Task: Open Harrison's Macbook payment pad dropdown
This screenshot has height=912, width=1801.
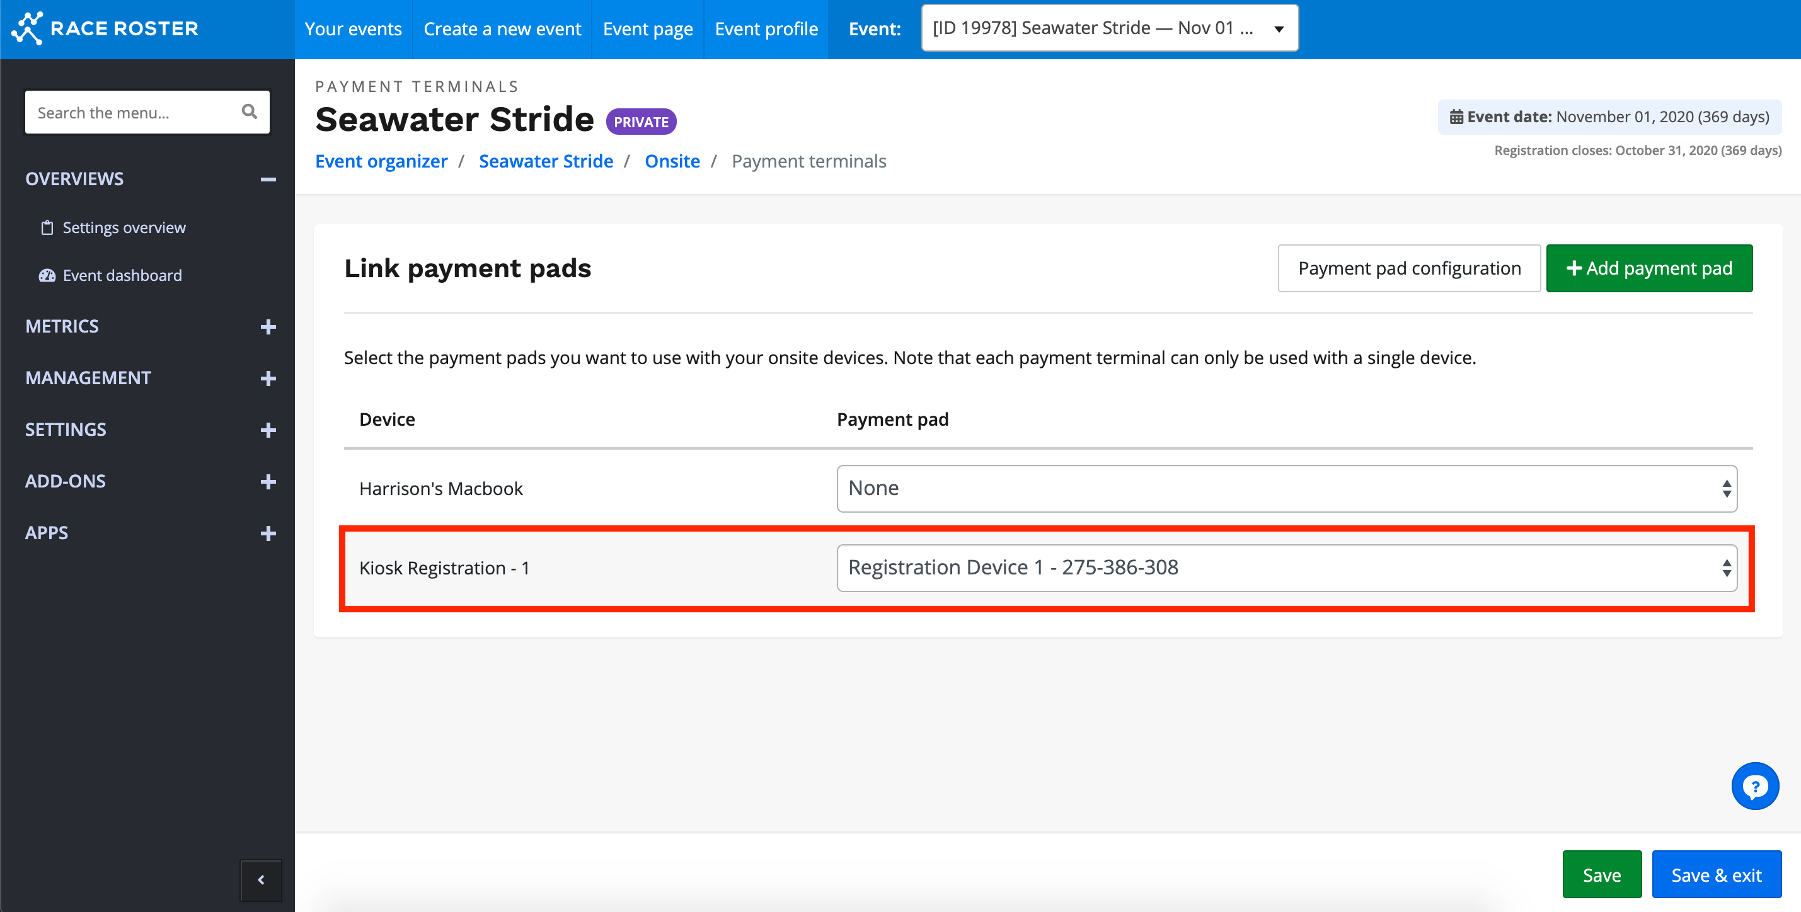Action: coord(1286,489)
